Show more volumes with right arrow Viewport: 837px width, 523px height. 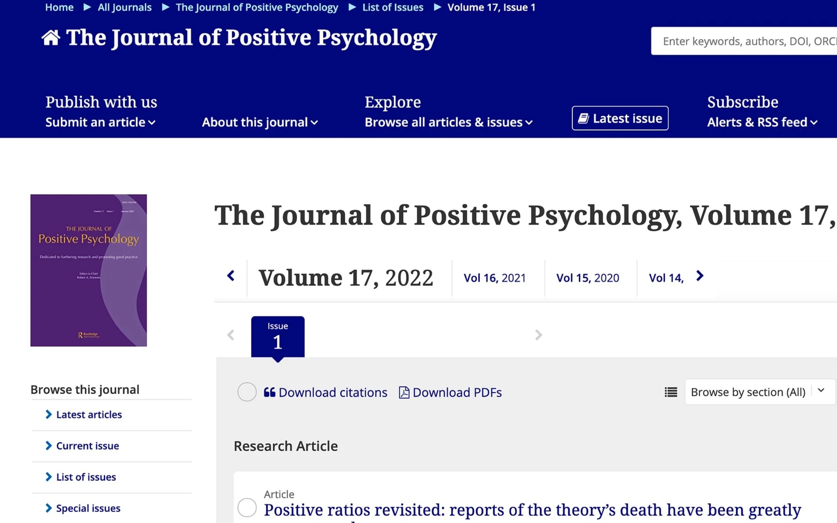[x=700, y=276]
